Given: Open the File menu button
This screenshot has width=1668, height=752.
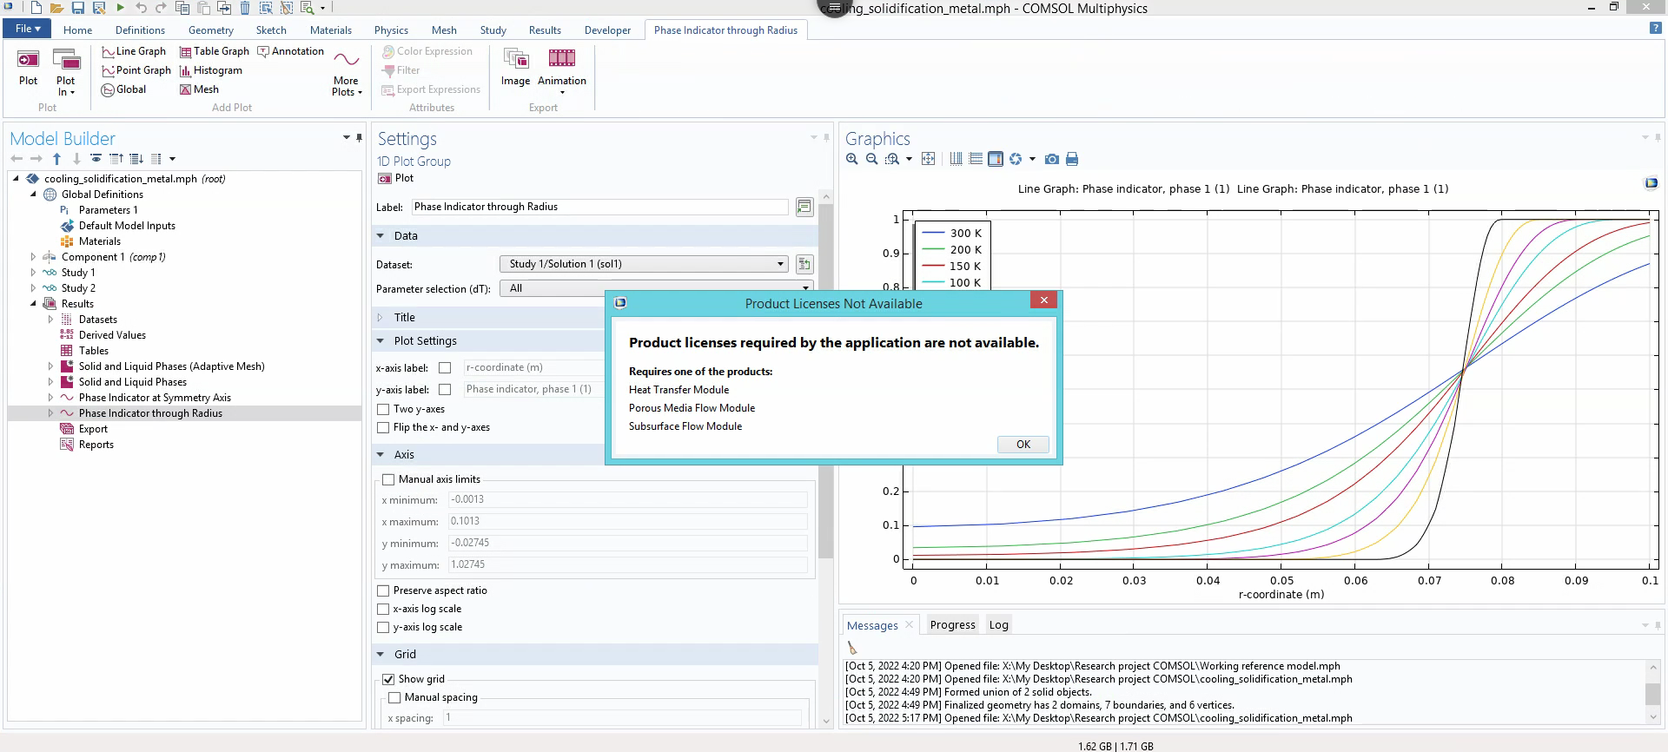Looking at the screenshot, I should point(28,29).
